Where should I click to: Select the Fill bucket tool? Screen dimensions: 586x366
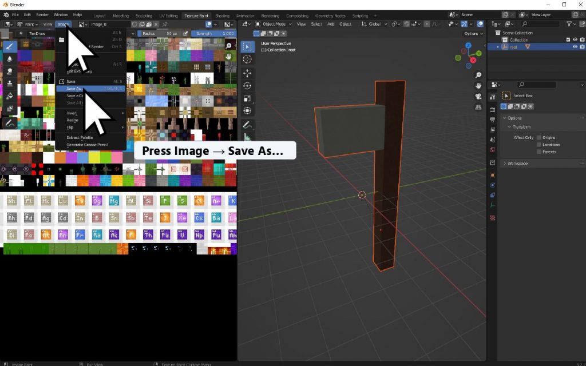pyautogui.click(x=10, y=96)
